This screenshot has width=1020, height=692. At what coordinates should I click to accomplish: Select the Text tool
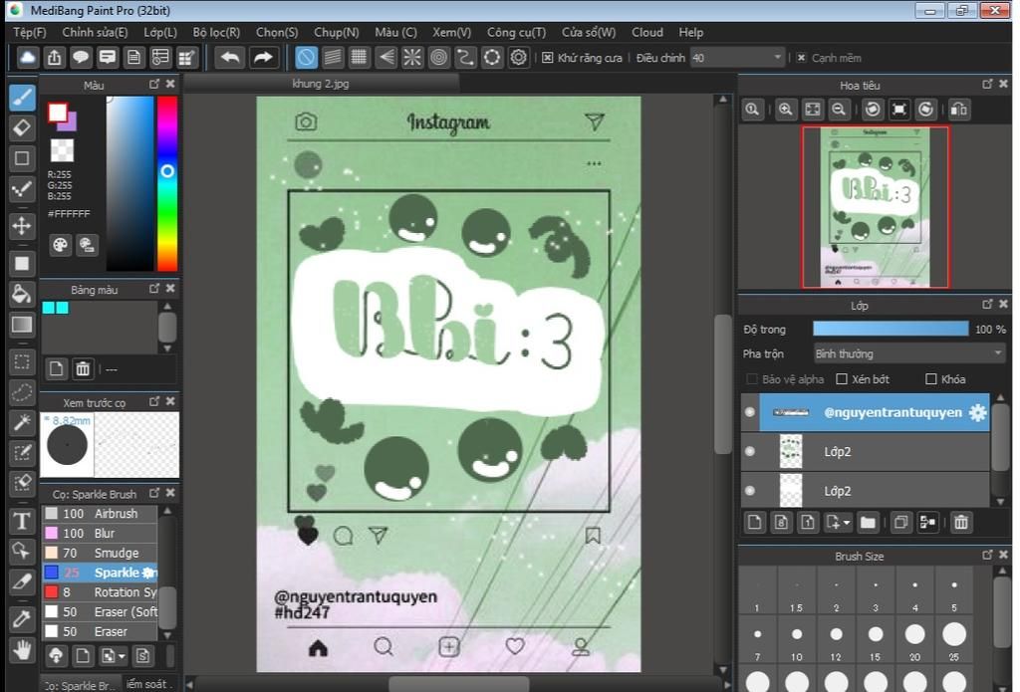22,521
